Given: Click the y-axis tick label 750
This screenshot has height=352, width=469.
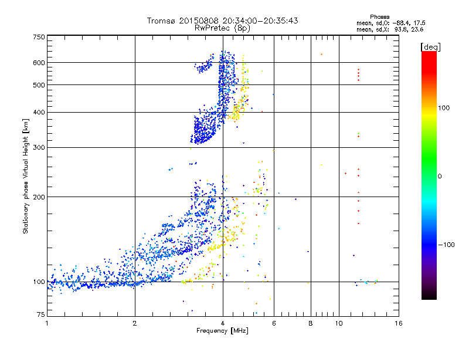Looking at the screenshot, I should [39, 37].
